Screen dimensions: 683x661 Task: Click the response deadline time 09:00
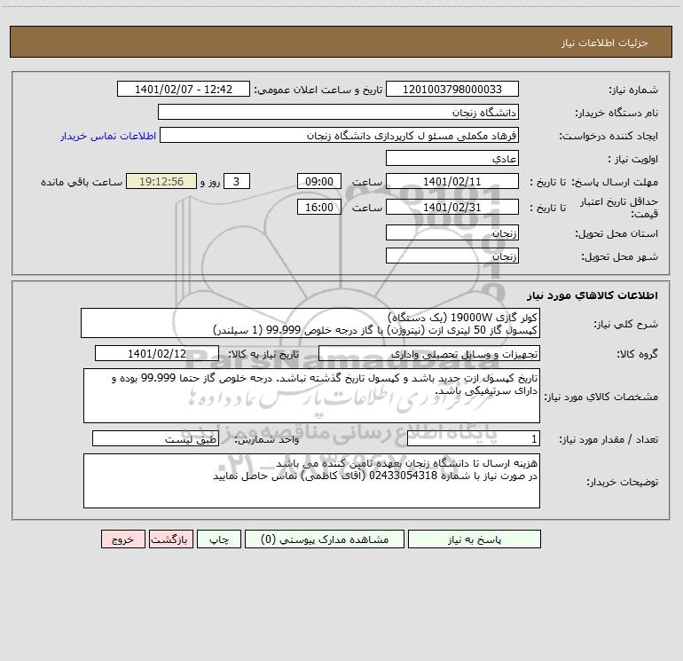coord(318,181)
